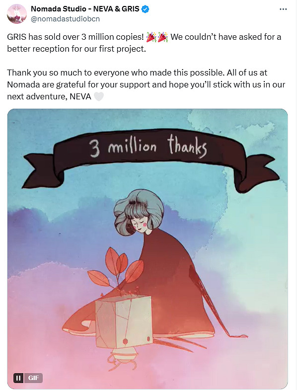Click the Nomada Studio profile avatar
The image size is (298, 390).
pos(17,13)
